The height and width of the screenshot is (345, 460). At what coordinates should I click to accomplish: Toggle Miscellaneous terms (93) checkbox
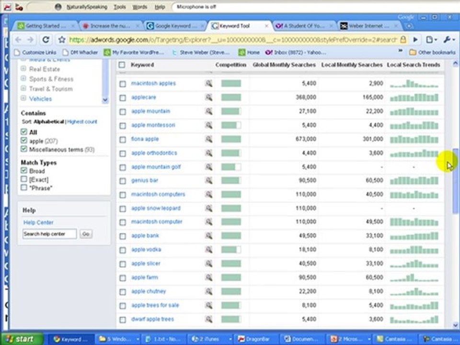coord(24,149)
